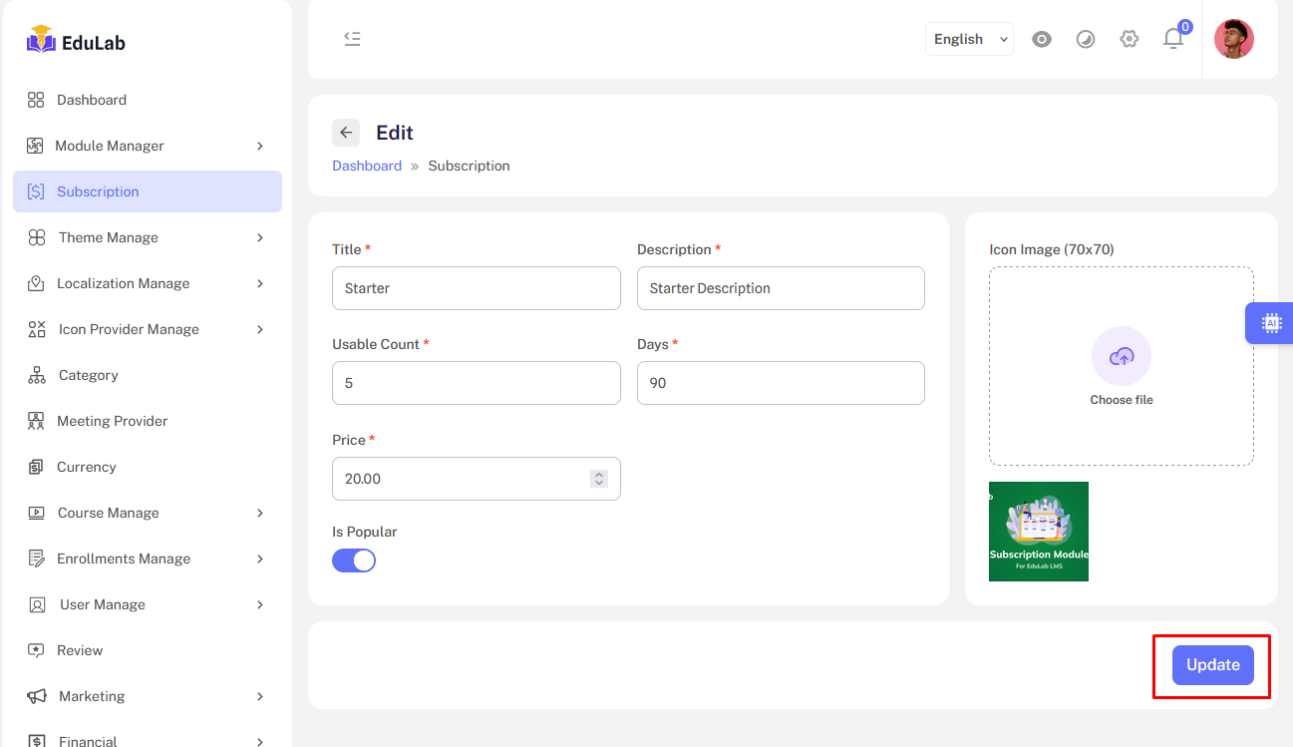
Task: Open the profile avatar menu
Action: (1234, 38)
